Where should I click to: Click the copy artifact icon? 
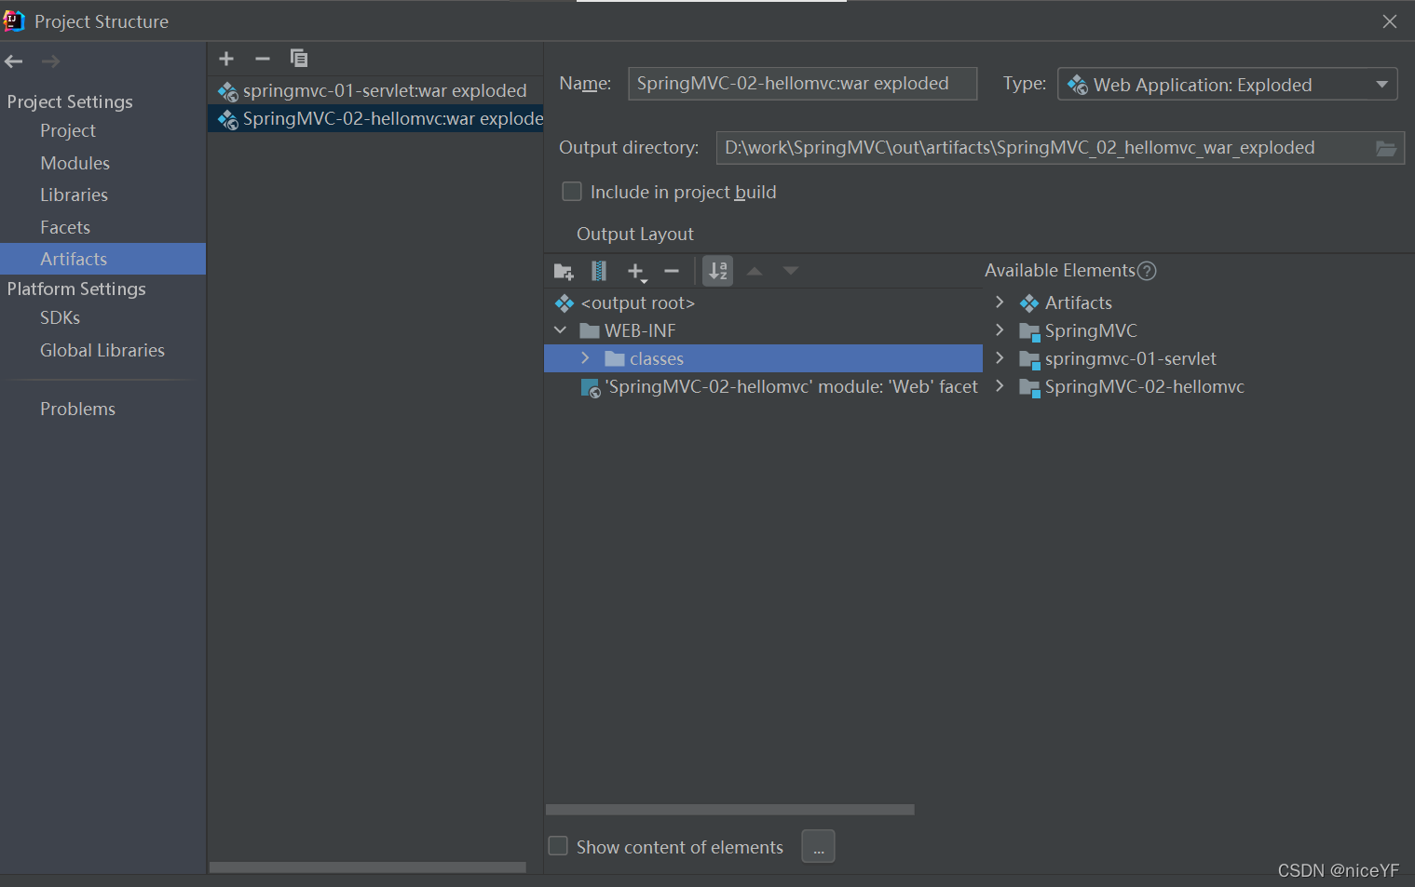(299, 59)
